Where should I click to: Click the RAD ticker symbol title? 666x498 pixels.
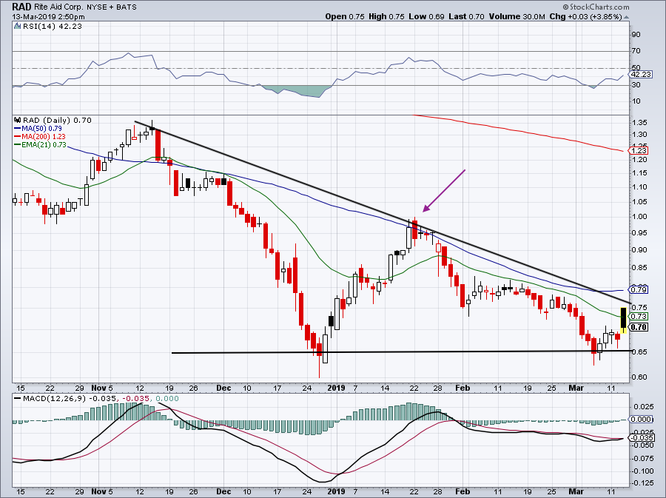click(21, 7)
